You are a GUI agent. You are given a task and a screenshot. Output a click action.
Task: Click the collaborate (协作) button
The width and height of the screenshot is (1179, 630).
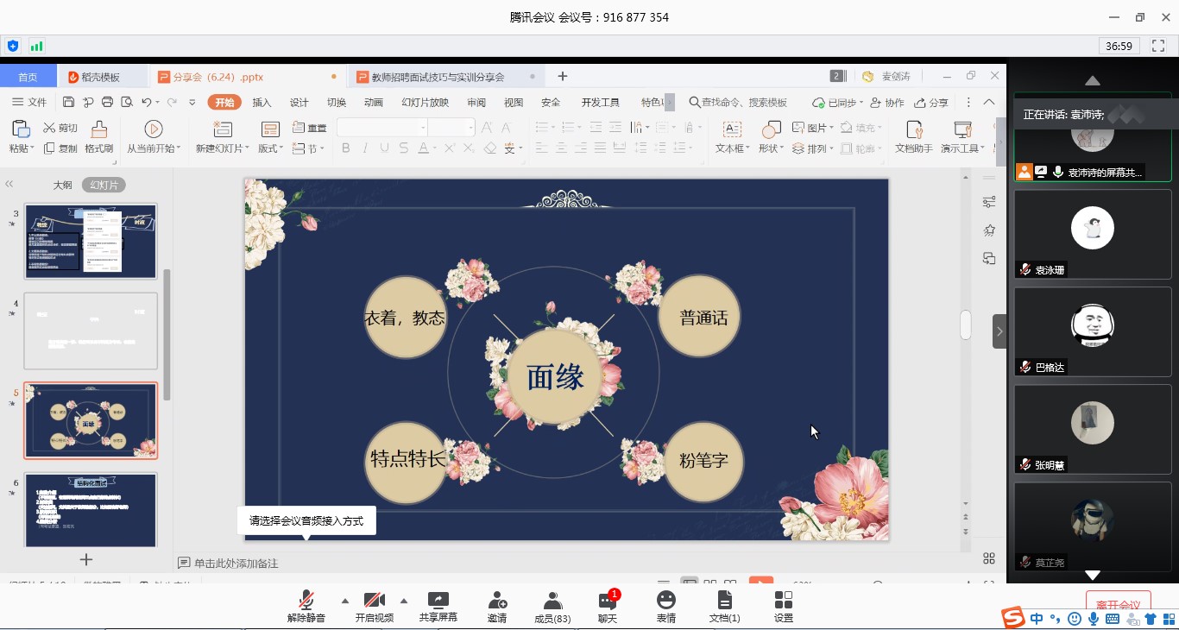(x=887, y=103)
